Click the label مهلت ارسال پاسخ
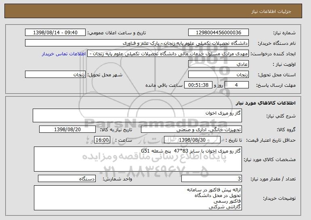This screenshot has height=220, width=311. click(x=276, y=86)
